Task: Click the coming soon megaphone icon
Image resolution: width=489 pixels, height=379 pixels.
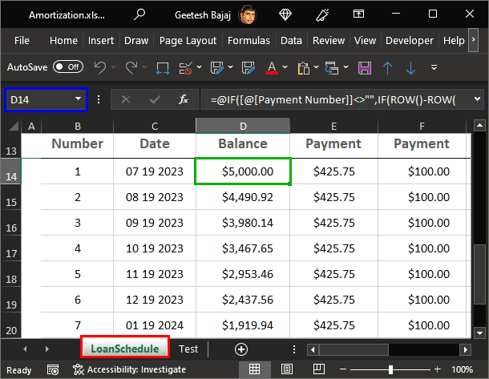Action: click(322, 14)
